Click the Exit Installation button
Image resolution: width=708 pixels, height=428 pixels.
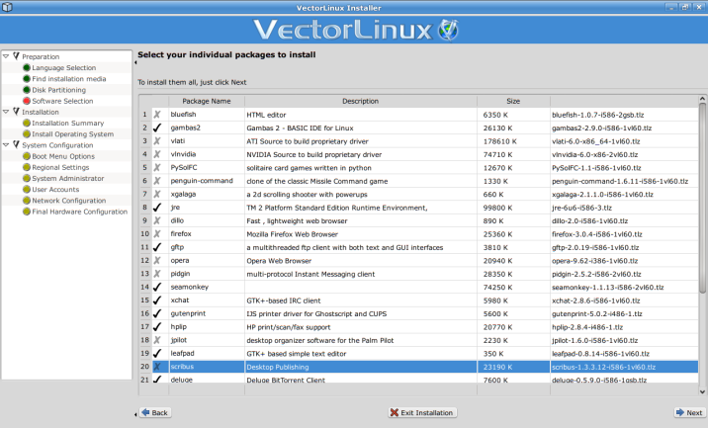click(422, 413)
